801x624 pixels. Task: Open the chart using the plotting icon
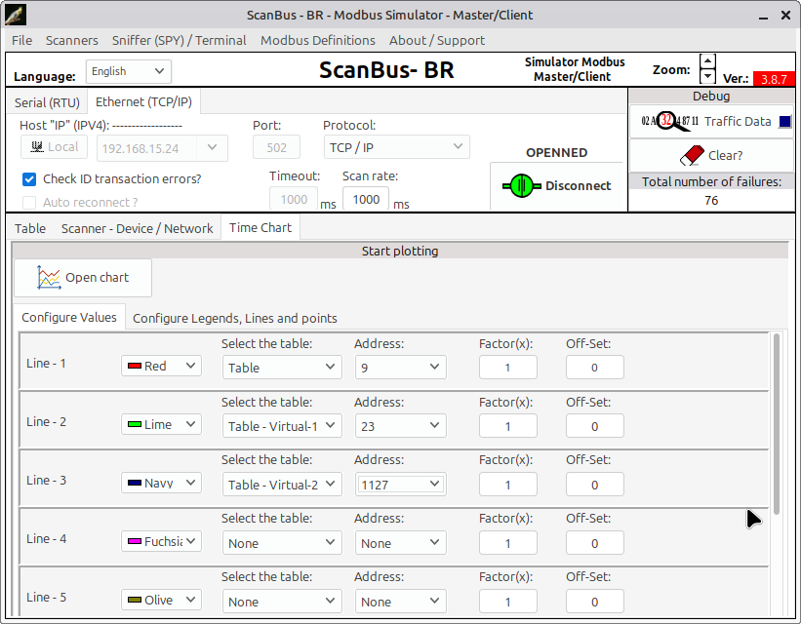point(47,277)
